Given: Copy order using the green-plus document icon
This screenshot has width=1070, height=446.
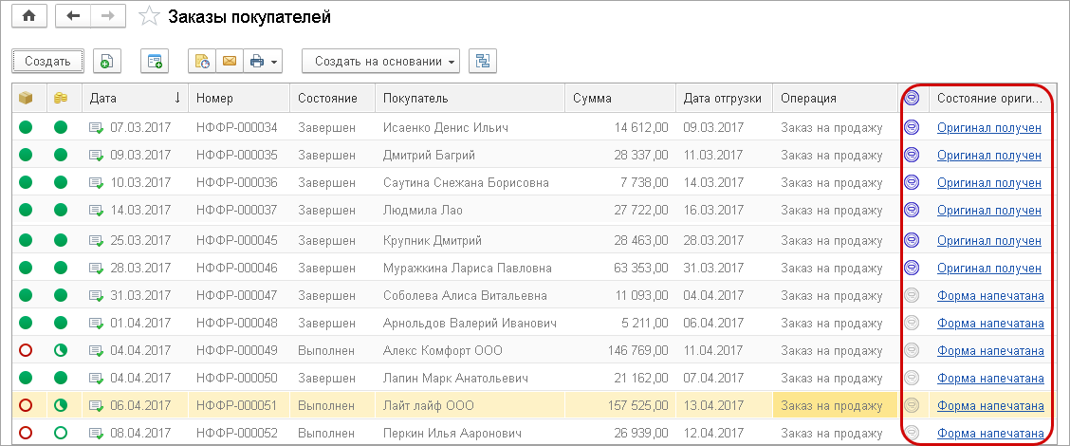Looking at the screenshot, I should (107, 62).
